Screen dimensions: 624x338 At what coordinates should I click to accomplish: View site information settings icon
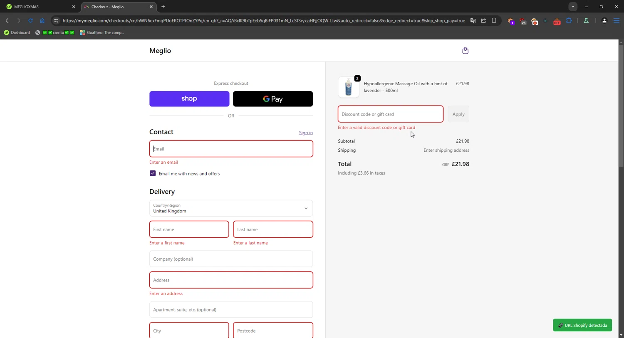[56, 20]
